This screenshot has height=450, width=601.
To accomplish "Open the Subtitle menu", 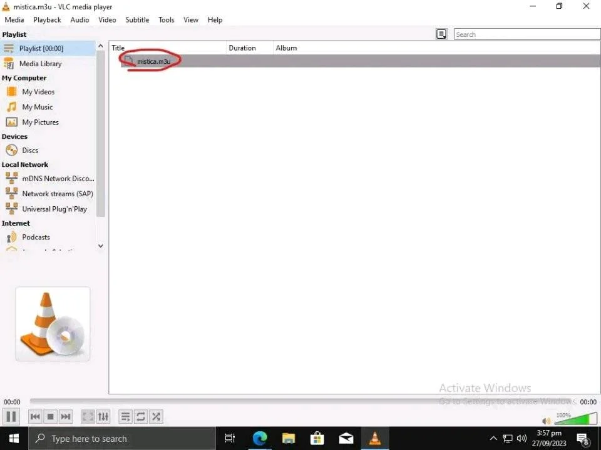I will pyautogui.click(x=137, y=20).
